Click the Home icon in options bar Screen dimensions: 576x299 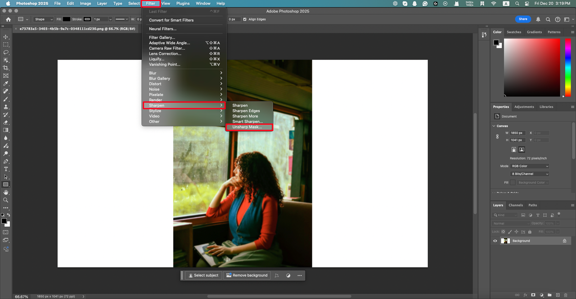(8, 19)
